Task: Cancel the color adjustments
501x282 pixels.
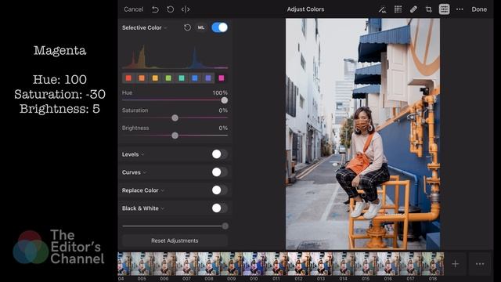Action: click(134, 9)
